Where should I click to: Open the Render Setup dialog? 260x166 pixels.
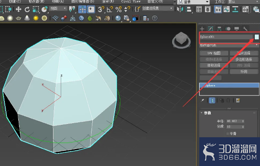tap(245, 9)
